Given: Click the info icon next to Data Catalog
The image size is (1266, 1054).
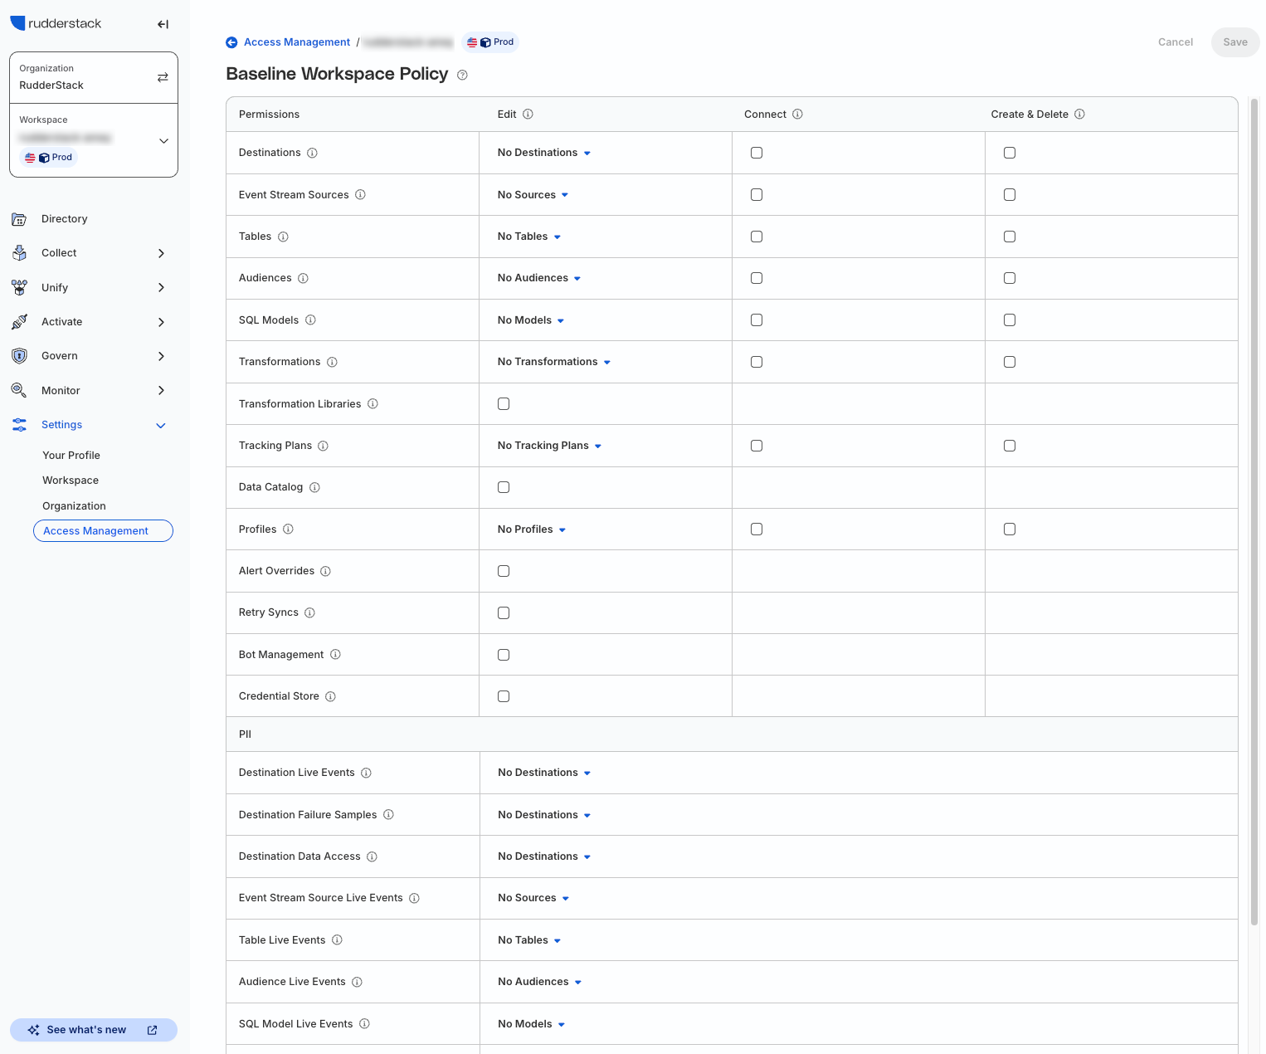Looking at the screenshot, I should tap(314, 487).
